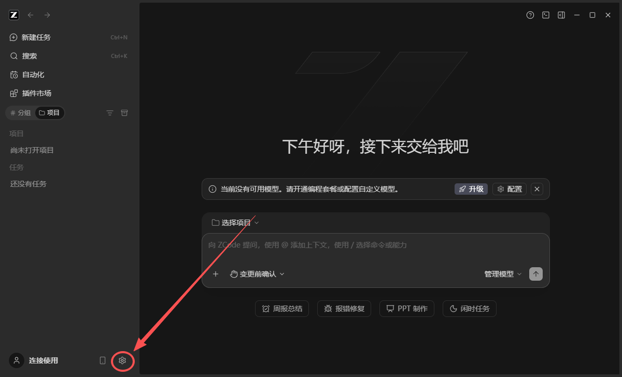Go forward with the right arrow
This screenshot has height=377, width=622.
tap(47, 15)
